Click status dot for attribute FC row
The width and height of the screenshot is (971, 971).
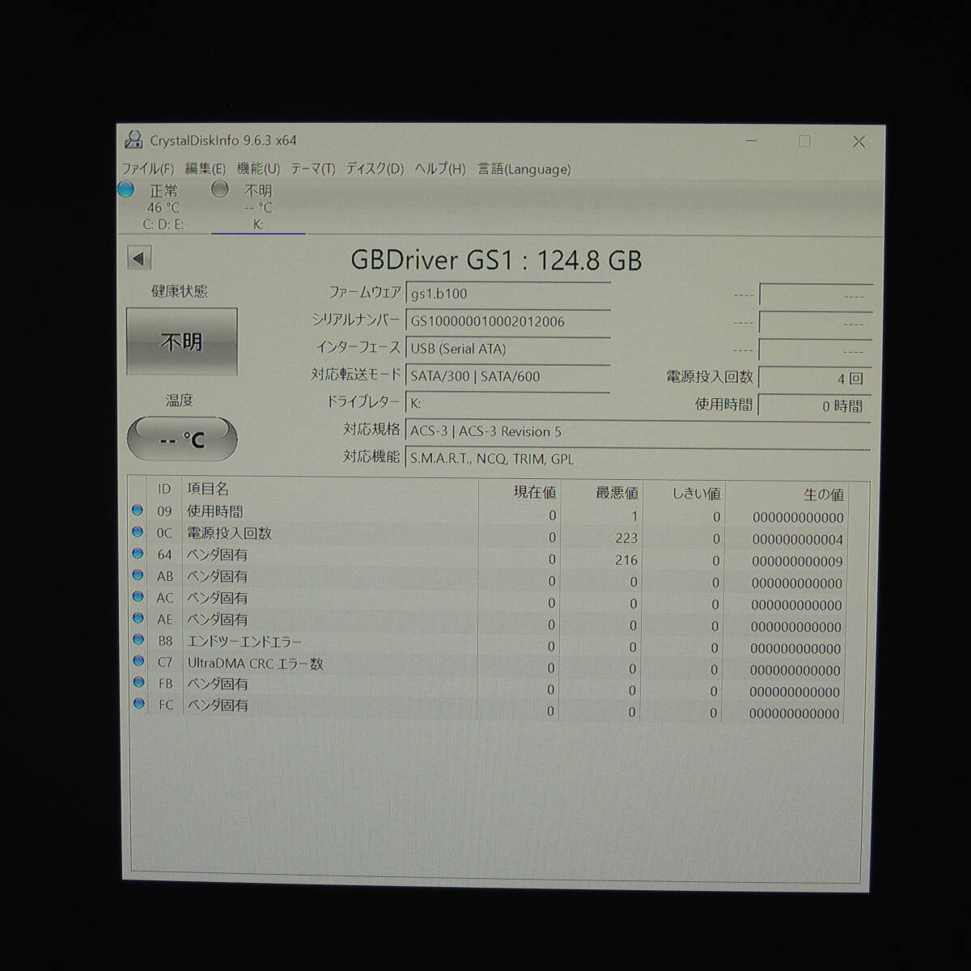pyautogui.click(x=138, y=703)
